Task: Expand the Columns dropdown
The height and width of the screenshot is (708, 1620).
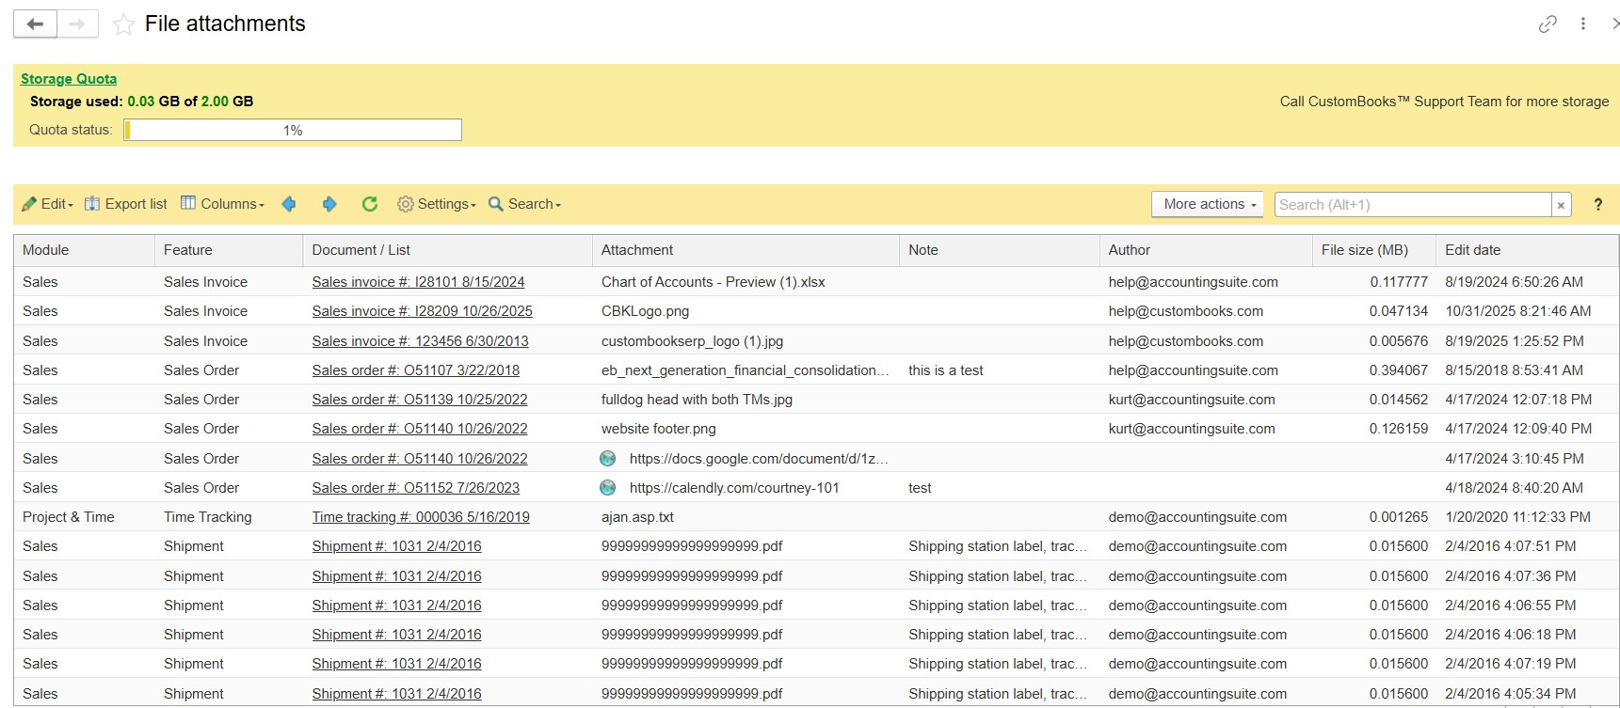Action: (x=222, y=204)
